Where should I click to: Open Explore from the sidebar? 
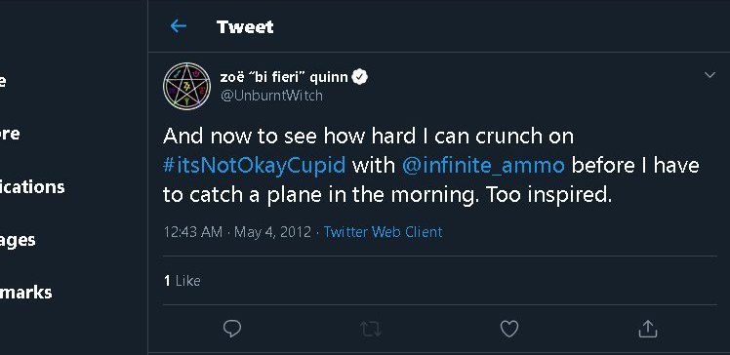click(x=10, y=134)
